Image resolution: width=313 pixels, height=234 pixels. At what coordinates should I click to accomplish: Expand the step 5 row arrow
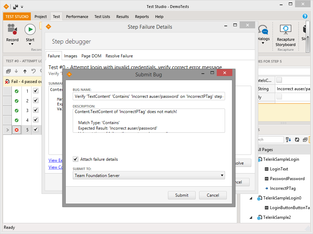[x=8, y=130]
